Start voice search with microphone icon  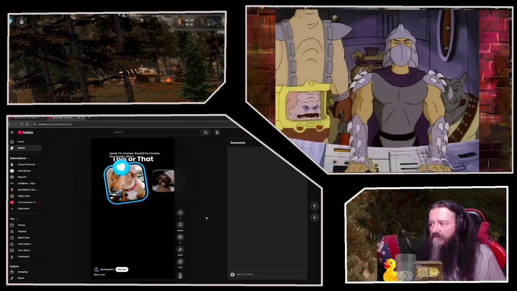(x=217, y=132)
